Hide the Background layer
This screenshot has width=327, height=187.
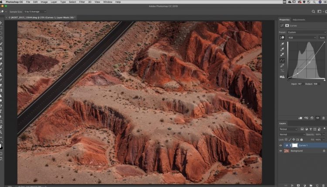coord(281,151)
